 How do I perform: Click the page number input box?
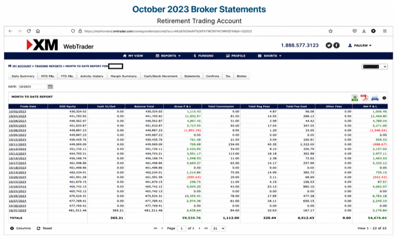click(x=181, y=229)
